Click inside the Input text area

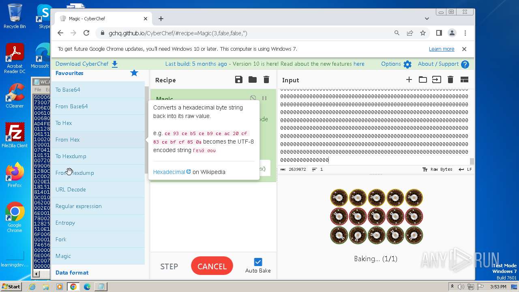tap(374, 127)
